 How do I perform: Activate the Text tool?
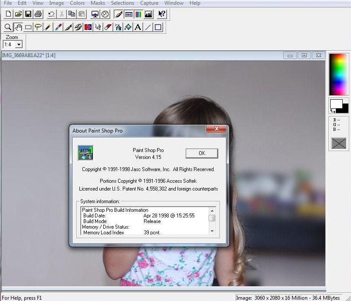138,27
